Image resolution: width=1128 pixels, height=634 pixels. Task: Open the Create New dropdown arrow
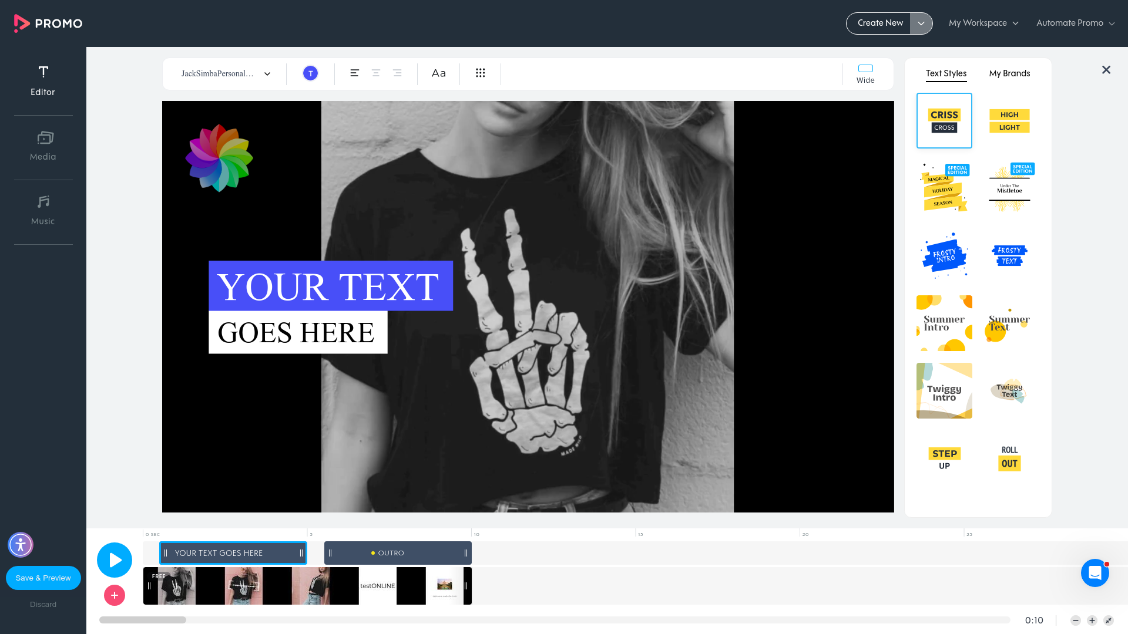click(x=921, y=23)
